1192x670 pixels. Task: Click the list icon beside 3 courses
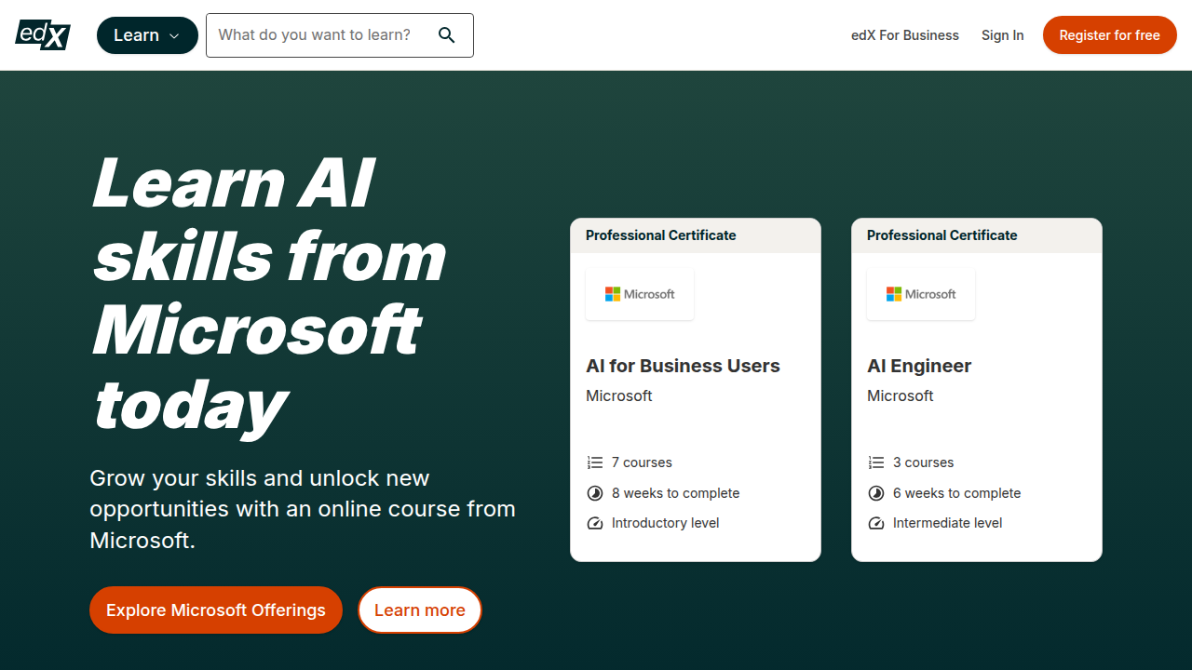point(876,462)
